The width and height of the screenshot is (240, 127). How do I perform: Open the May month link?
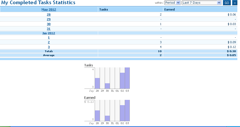[45, 9]
